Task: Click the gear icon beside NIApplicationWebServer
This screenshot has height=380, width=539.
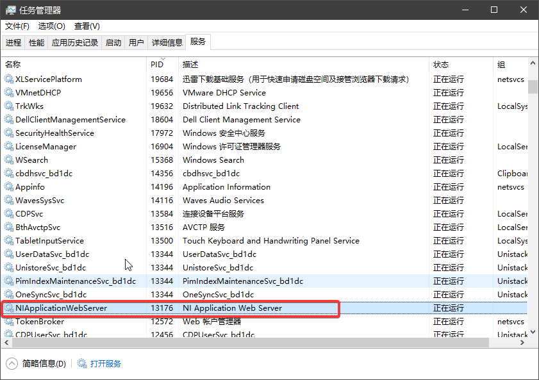Action: click(9, 308)
